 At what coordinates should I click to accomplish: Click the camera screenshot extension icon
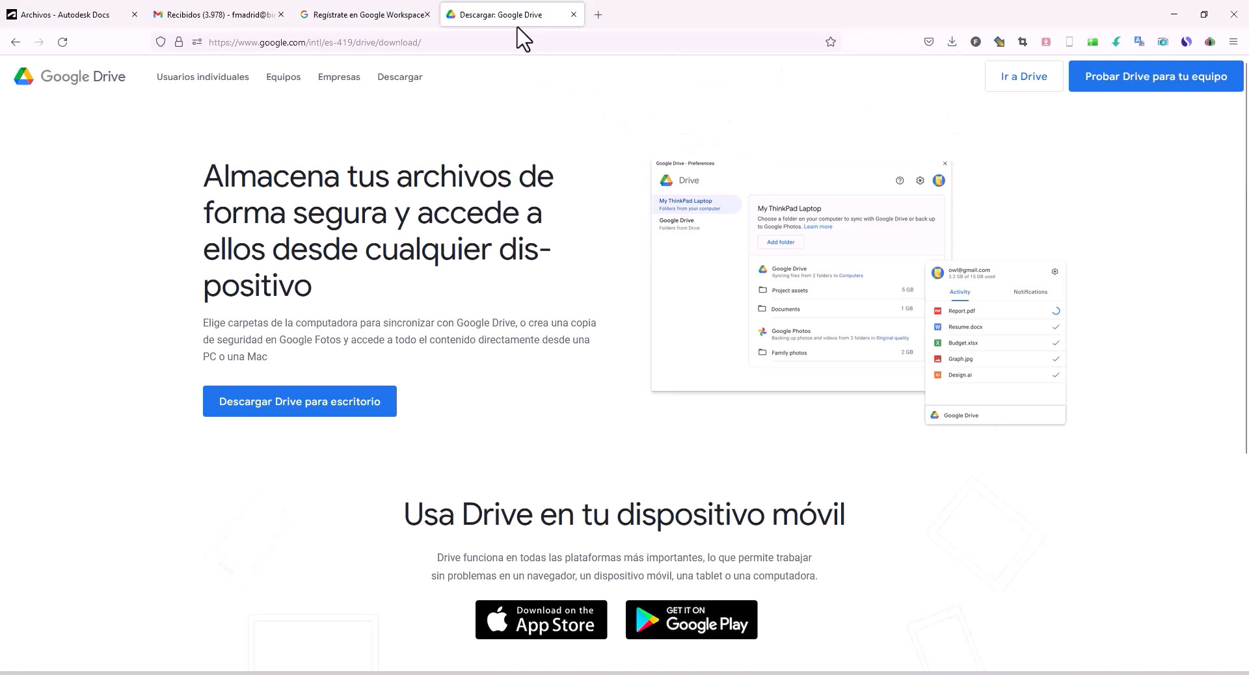pyautogui.click(x=1162, y=42)
